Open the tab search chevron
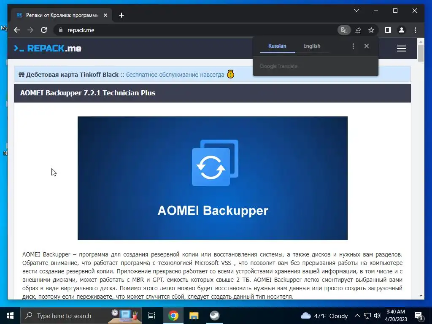432x324 pixels. click(356, 11)
